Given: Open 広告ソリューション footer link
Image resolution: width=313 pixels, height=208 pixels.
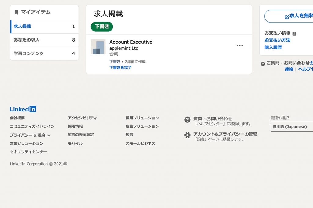Looking at the screenshot, I should pos(142,126).
